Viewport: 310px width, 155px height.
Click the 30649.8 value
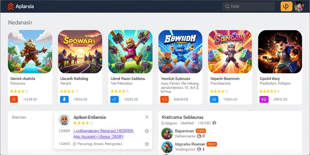pos(180,99)
